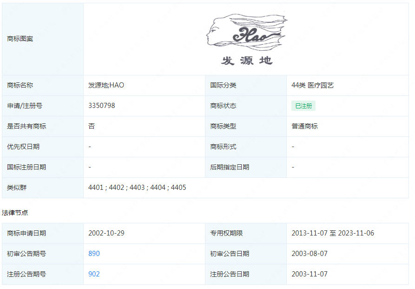This screenshot has height=289, width=415.
Task: Click the 商标图案 label cell
Action: pos(43,39)
